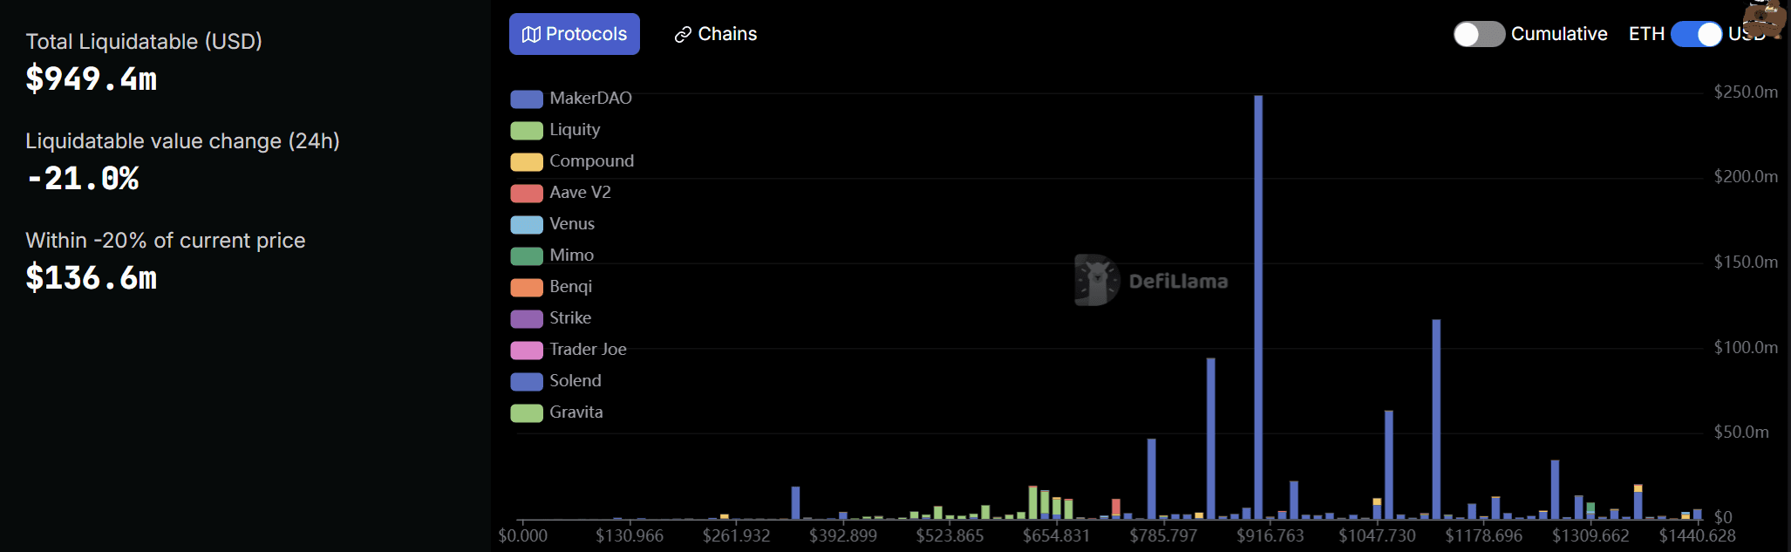Click the Liquity legend green swatch
Viewport: 1791px width, 552px height.
pyautogui.click(x=527, y=130)
